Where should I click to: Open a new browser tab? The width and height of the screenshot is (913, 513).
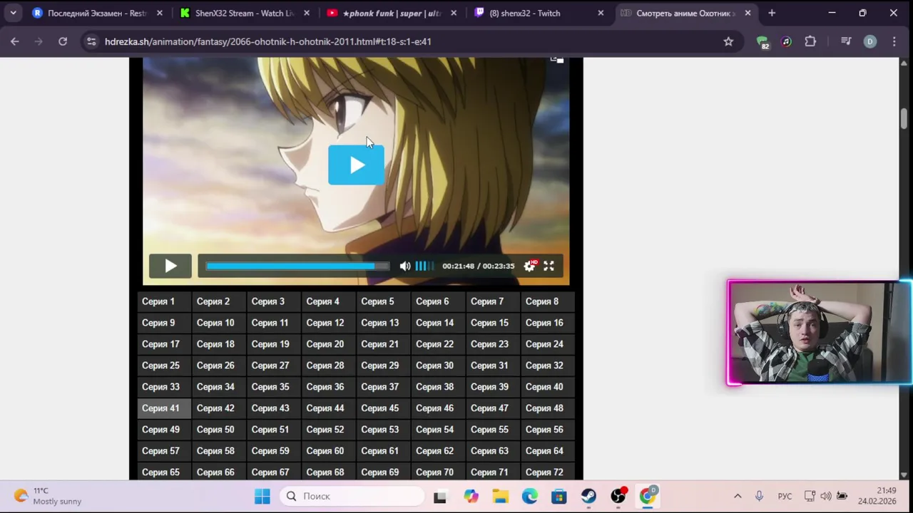(x=772, y=13)
